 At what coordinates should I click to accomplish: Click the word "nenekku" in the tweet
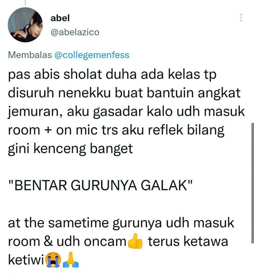(85, 93)
